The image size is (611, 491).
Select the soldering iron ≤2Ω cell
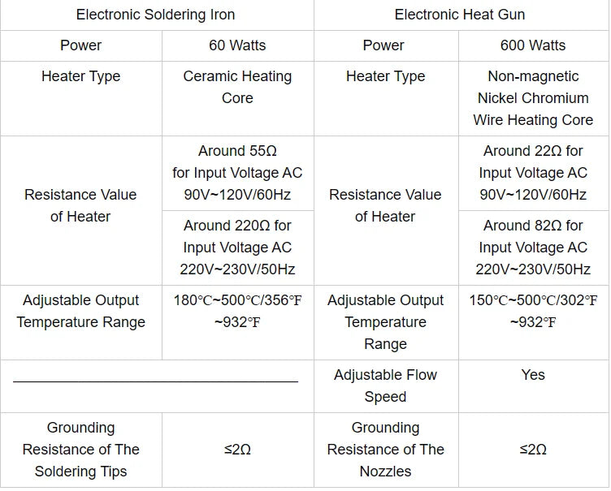(x=238, y=450)
